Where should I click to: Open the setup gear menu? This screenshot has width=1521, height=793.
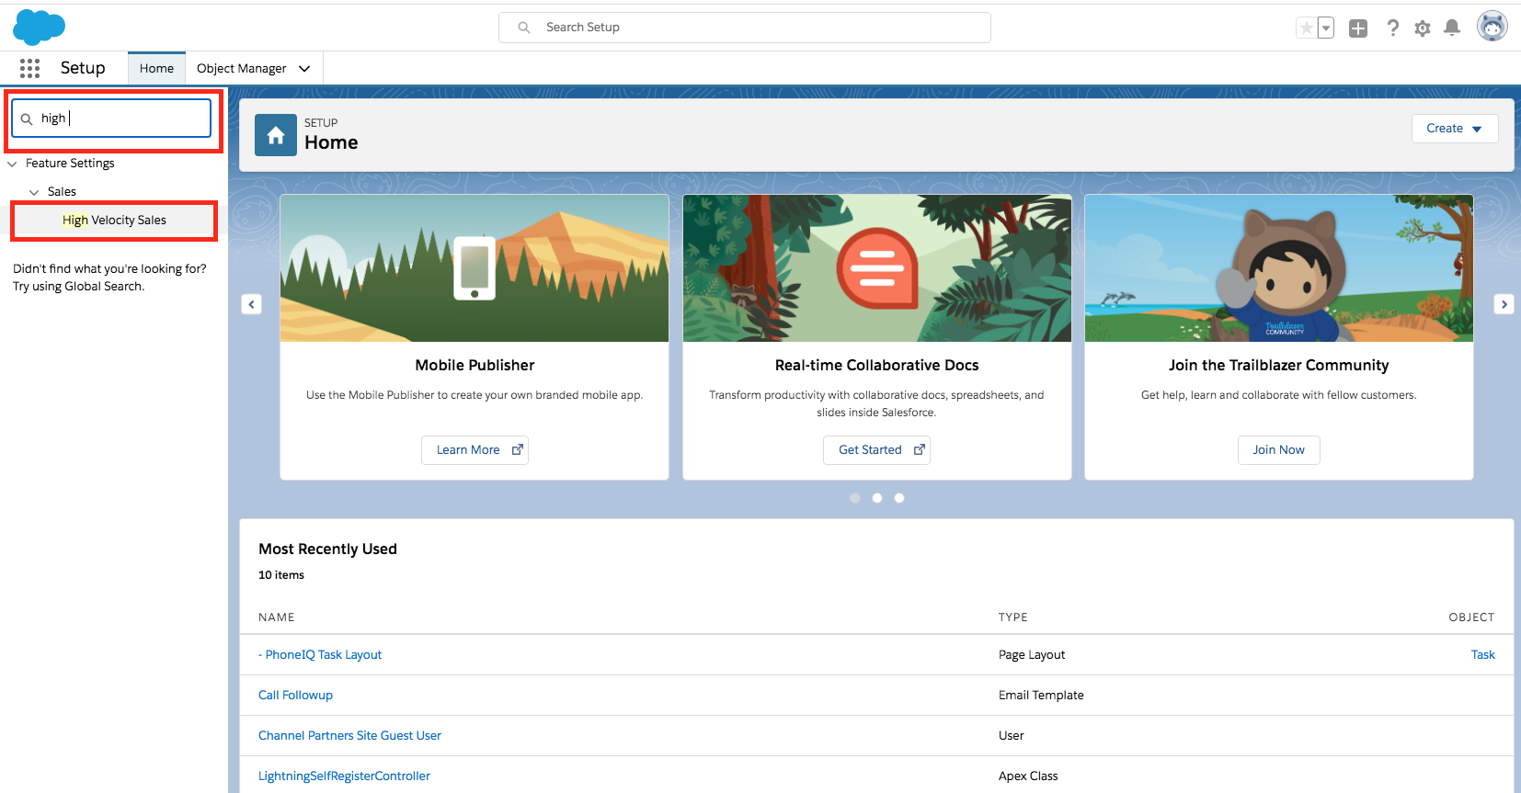coord(1423,28)
